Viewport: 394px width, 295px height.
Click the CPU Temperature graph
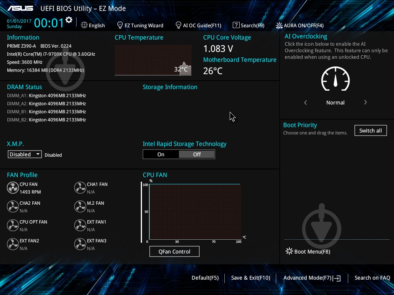pyautogui.click(x=153, y=60)
